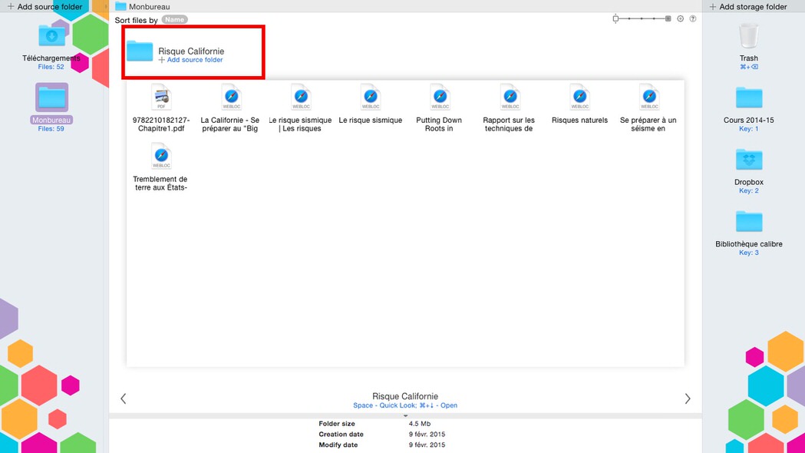The height and width of the screenshot is (453, 805).
Task: Open the Sort files by Name selector
Action: coord(174,19)
